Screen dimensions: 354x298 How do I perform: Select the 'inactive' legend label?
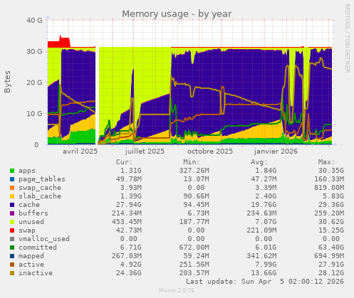click(36, 273)
